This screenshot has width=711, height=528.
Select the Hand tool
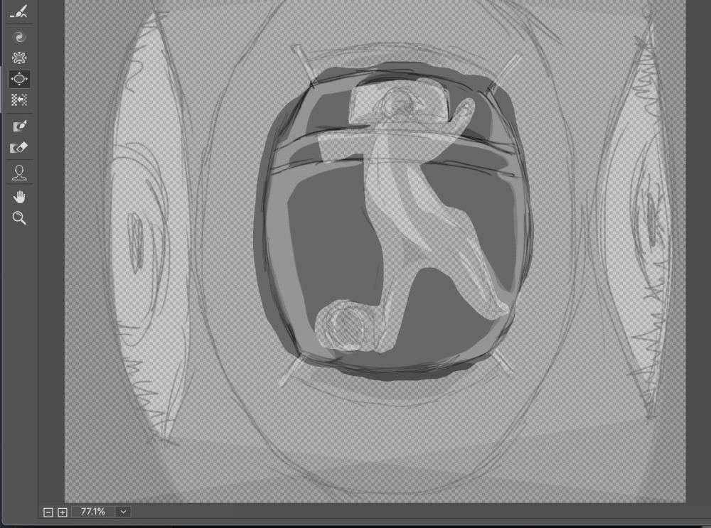coord(19,196)
